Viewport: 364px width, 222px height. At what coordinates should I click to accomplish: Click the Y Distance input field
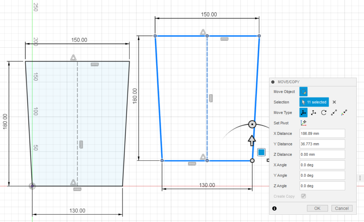pyautogui.click(x=322, y=144)
